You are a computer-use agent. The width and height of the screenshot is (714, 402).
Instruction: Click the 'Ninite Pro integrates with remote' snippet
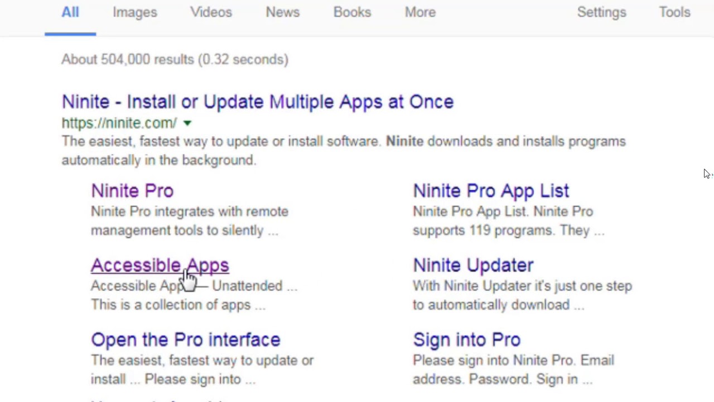click(x=190, y=221)
